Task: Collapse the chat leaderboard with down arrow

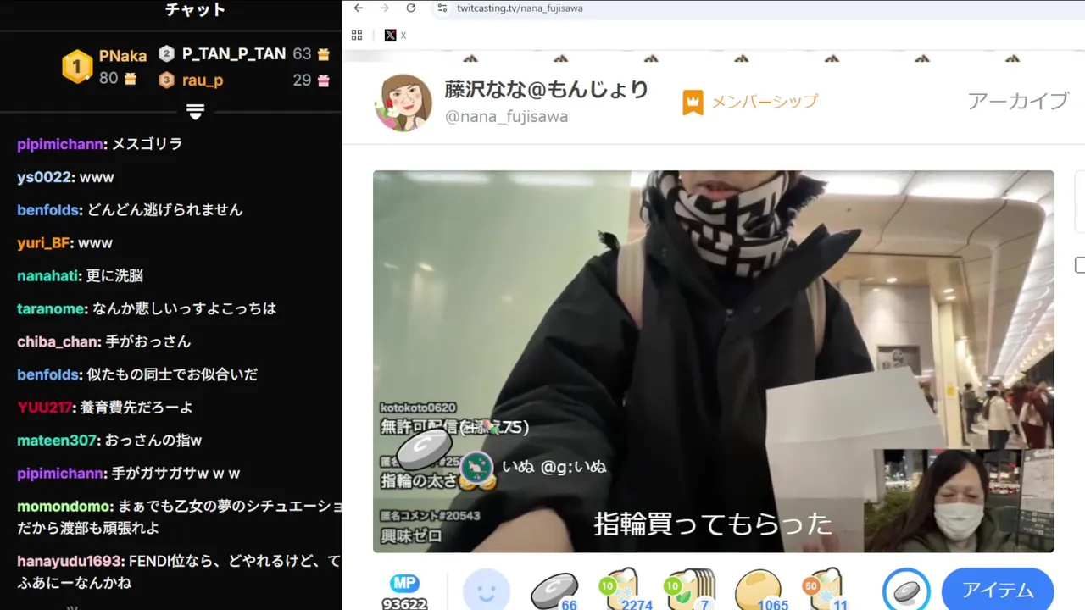Action: [x=196, y=112]
